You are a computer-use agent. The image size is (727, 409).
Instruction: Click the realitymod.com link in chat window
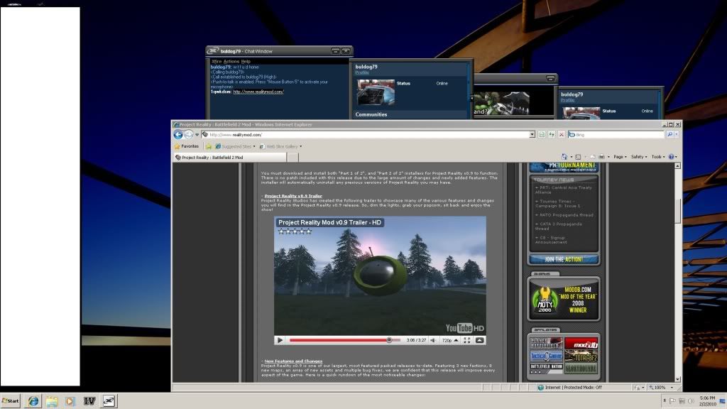258,92
